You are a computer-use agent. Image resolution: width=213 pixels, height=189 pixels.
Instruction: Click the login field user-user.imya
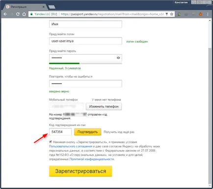click(85, 41)
